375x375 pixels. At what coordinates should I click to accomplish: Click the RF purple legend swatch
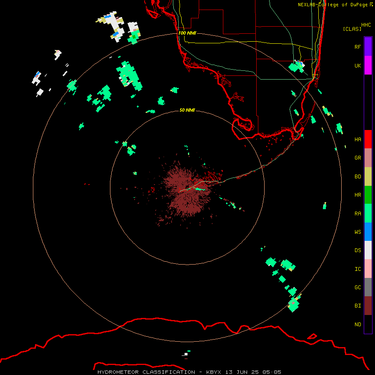368,47
